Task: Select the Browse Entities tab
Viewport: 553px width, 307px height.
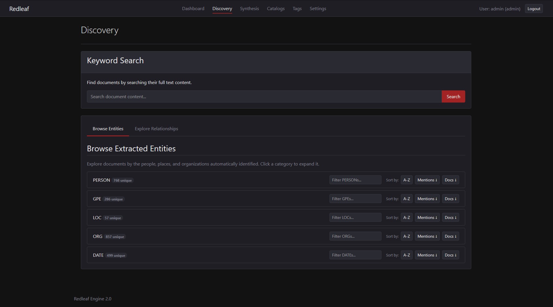Action: click(x=108, y=129)
